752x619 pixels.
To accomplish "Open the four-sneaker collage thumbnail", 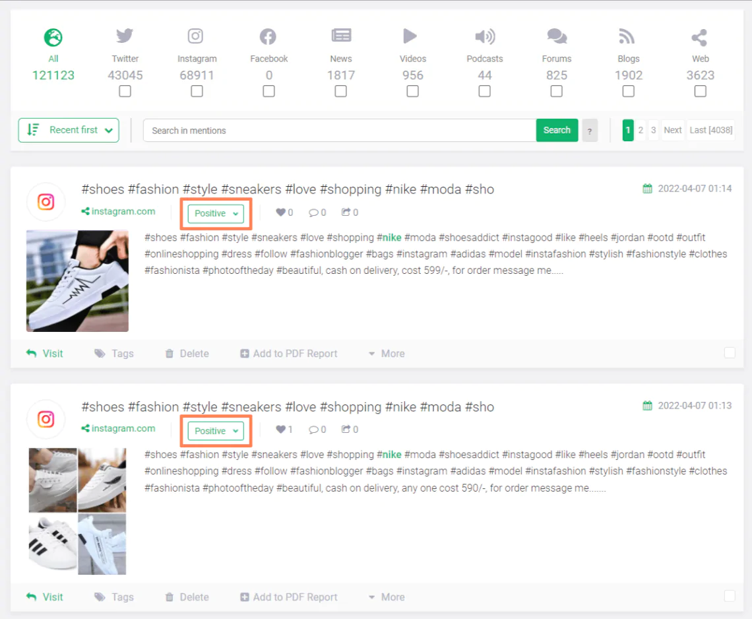I will click(77, 511).
